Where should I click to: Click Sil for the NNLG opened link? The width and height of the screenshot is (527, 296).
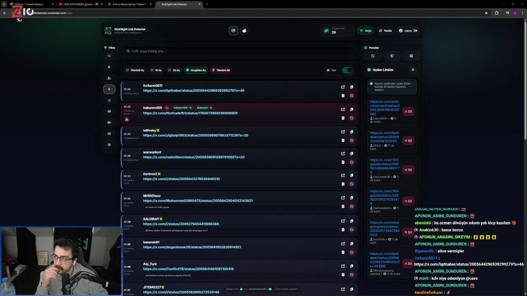point(408,141)
